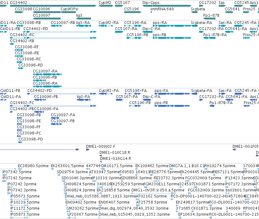The image size is (259, 219).
Task: Select transcript CG10096-RB glyph
Action: 39,80
